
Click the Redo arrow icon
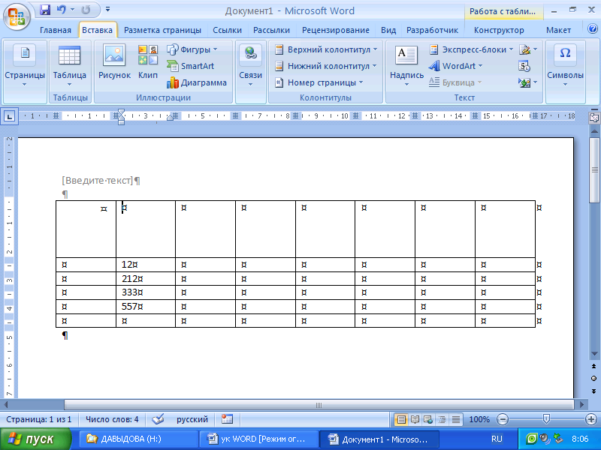[86, 10]
